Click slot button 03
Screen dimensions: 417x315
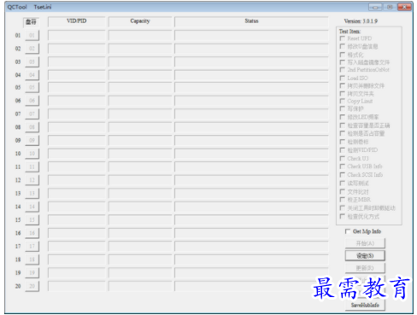coord(32,61)
